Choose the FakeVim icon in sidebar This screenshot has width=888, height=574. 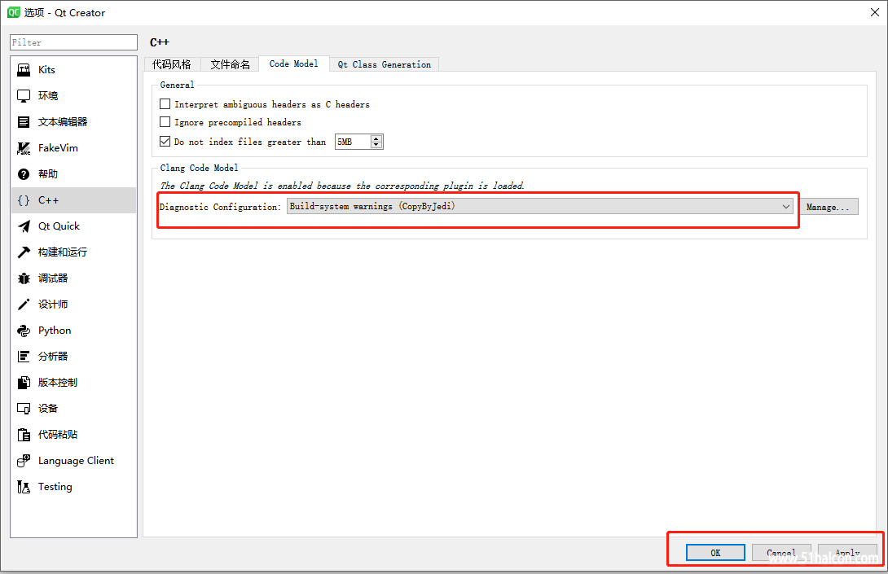(24, 147)
